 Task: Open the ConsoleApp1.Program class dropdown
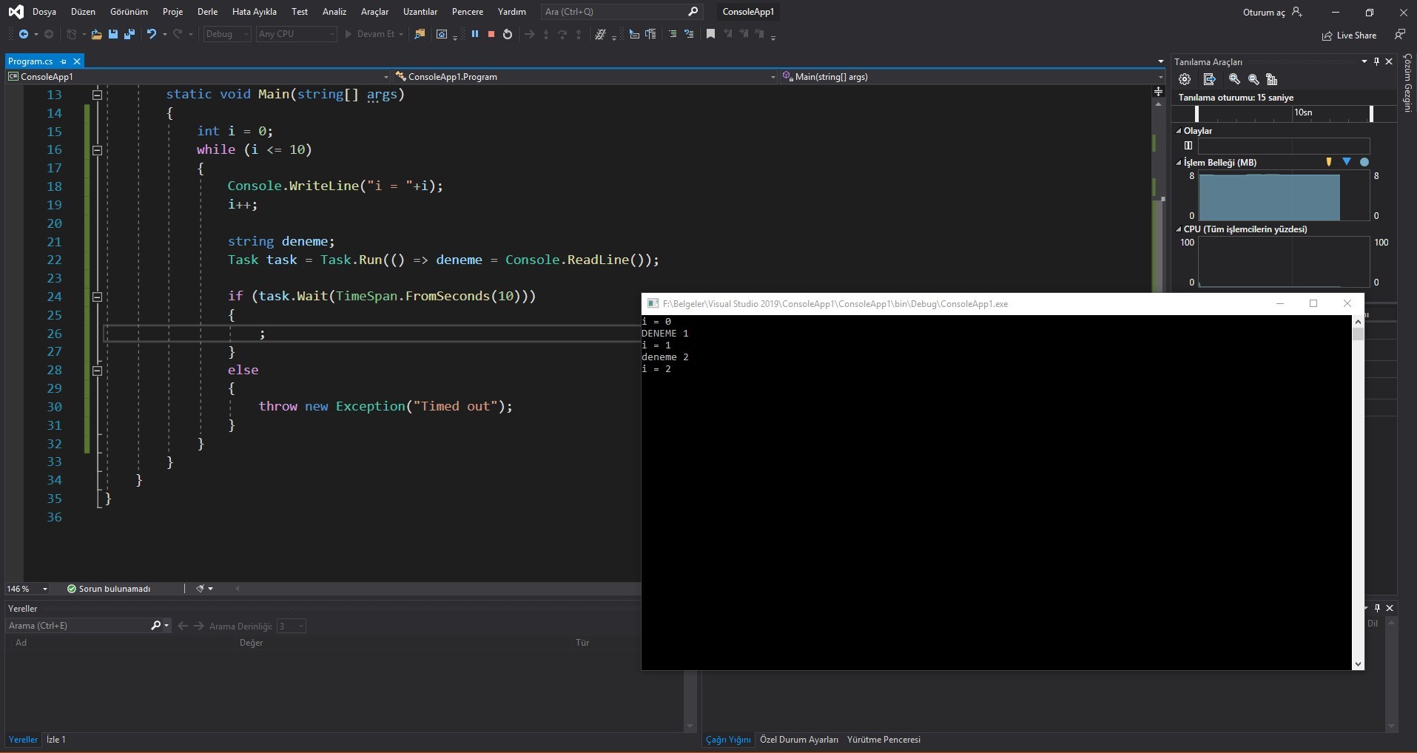coord(585,76)
